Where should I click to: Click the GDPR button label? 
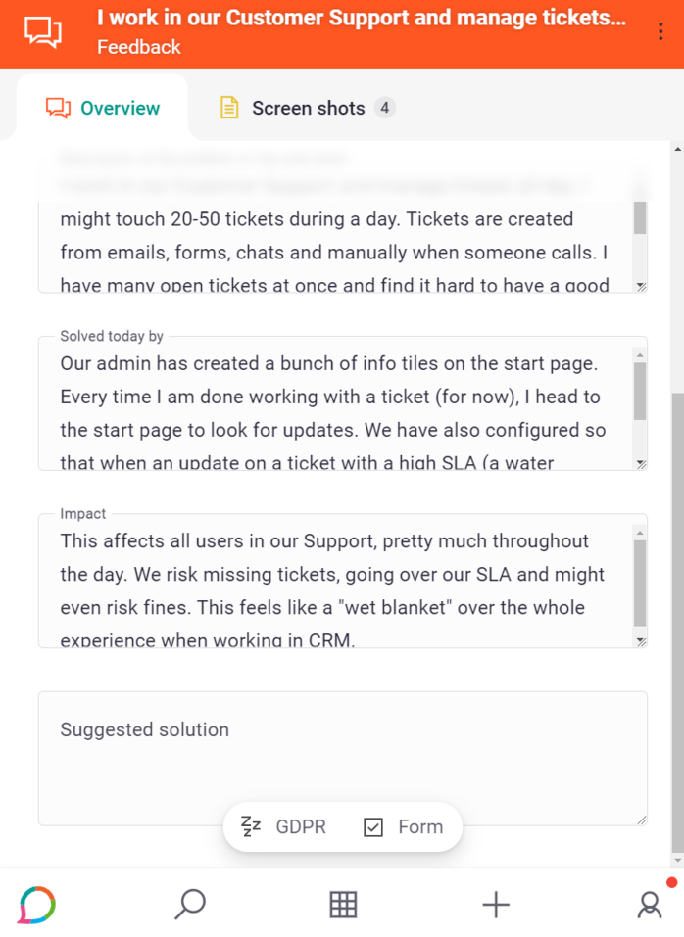[x=300, y=827]
